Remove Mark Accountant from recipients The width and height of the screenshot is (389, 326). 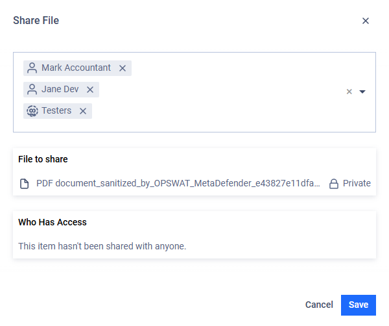[123, 68]
